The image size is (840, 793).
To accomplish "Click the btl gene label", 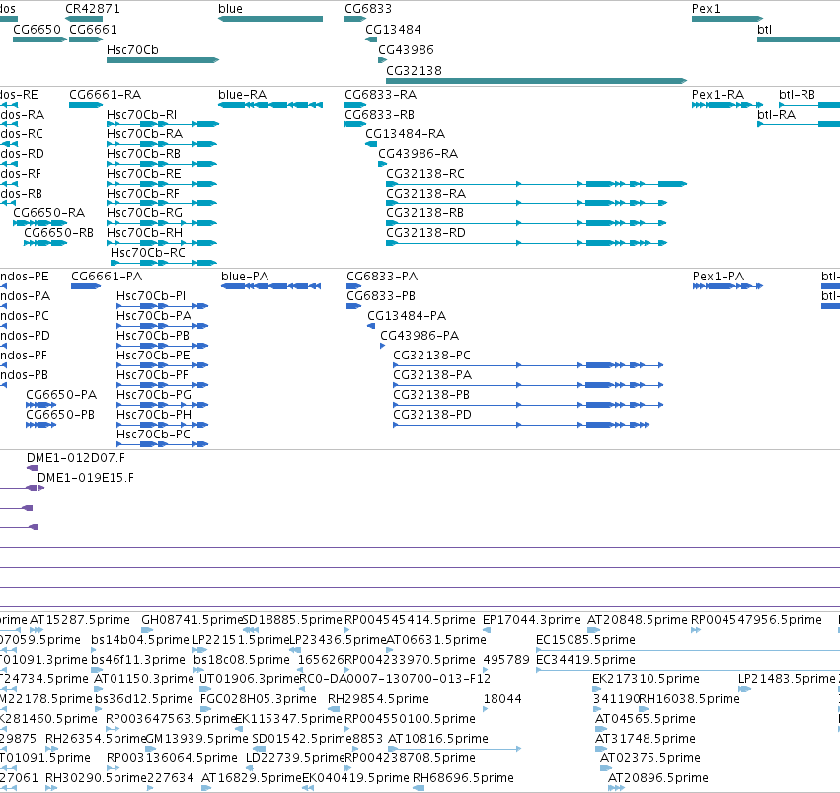I will pos(764,30).
